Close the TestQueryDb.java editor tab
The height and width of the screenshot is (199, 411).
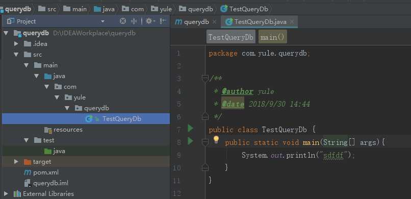[292, 22]
